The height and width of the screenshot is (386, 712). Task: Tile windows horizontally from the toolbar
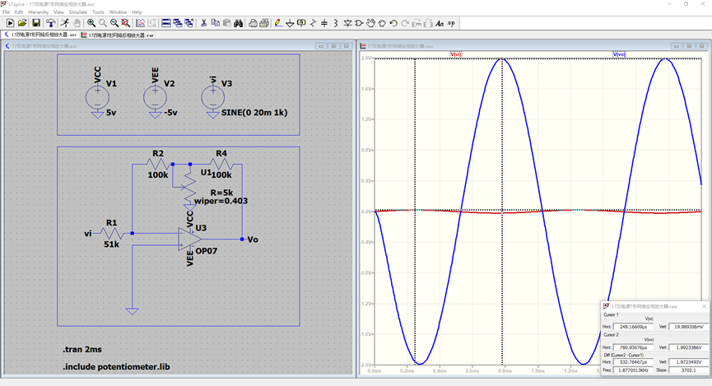(166, 23)
